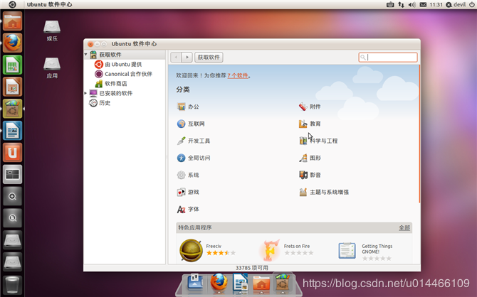Open LibreOffice Calc from the launcher
477x297 pixels.
click(x=13, y=65)
